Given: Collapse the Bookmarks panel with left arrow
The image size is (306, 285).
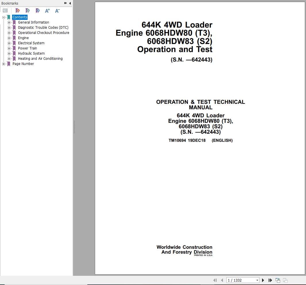Looking at the screenshot, I should [70, 3].
